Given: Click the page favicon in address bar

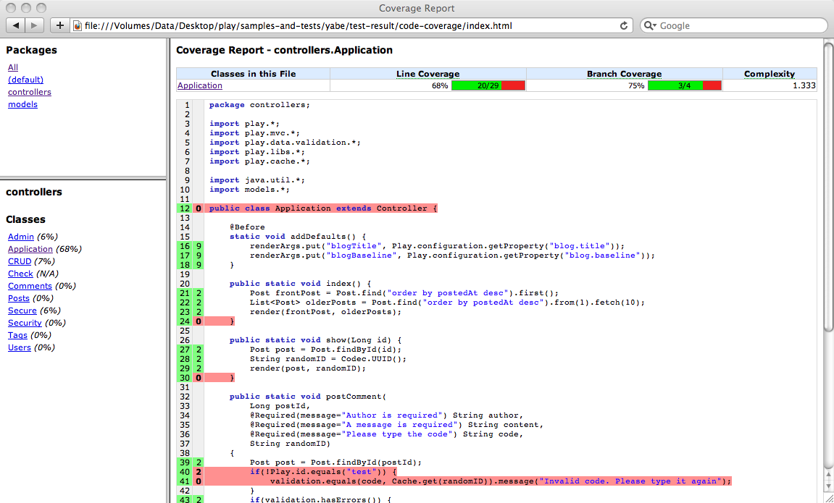Looking at the screenshot, I should 78,25.
